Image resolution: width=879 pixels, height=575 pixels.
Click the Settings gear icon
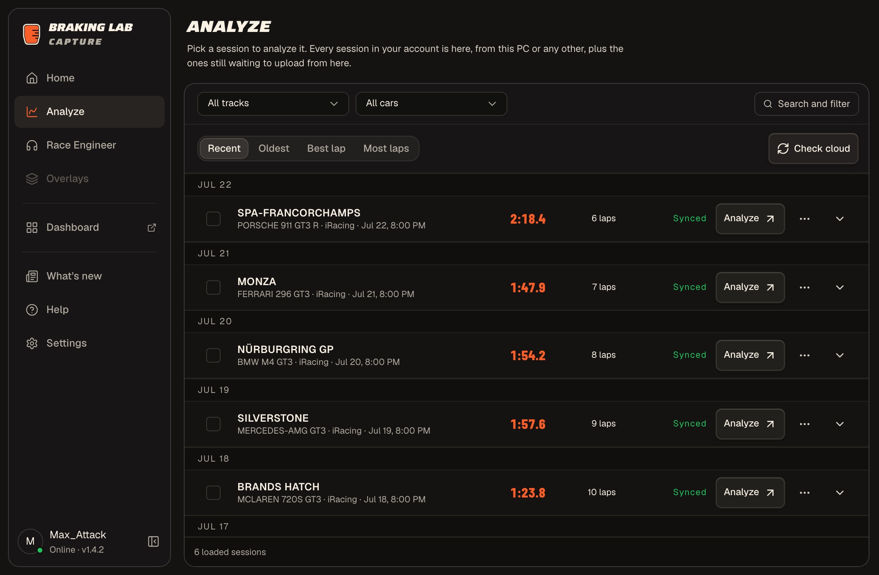[x=32, y=343]
